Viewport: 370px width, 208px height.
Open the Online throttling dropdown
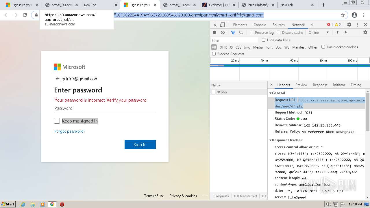click(319, 33)
